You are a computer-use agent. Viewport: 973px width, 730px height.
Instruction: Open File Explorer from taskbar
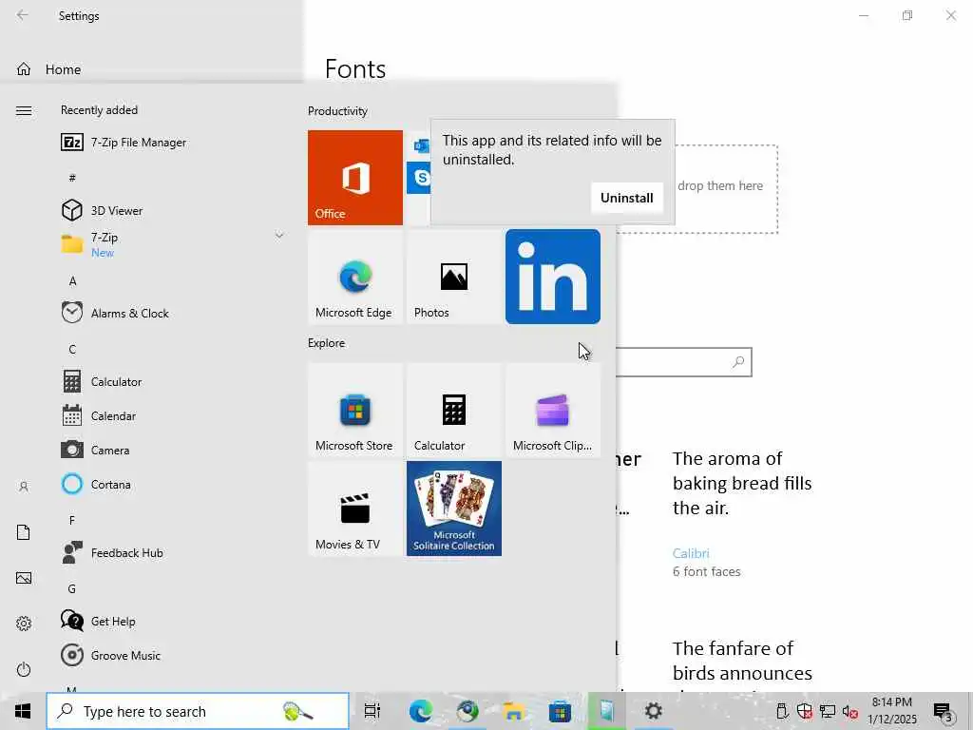pos(513,711)
